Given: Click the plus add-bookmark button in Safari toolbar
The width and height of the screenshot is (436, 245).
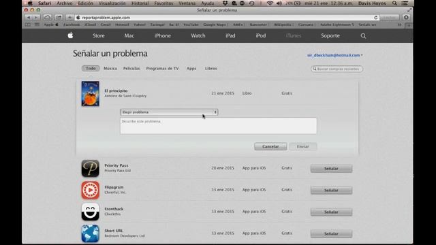Looking at the screenshot, I should (x=69, y=17).
